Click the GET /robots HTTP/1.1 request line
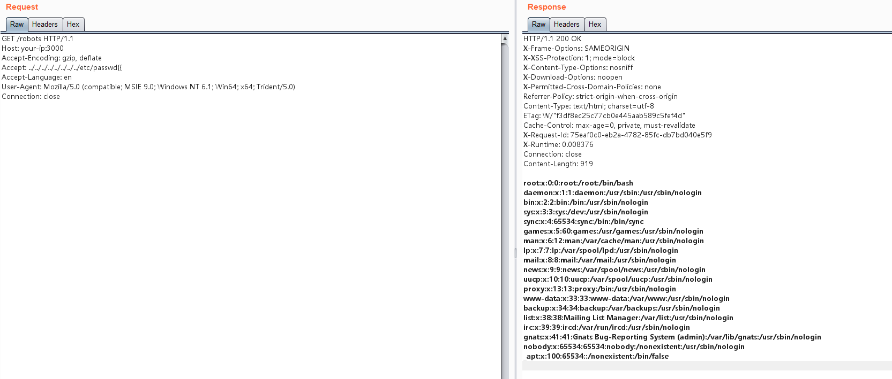Image resolution: width=892 pixels, height=379 pixels. pos(38,39)
